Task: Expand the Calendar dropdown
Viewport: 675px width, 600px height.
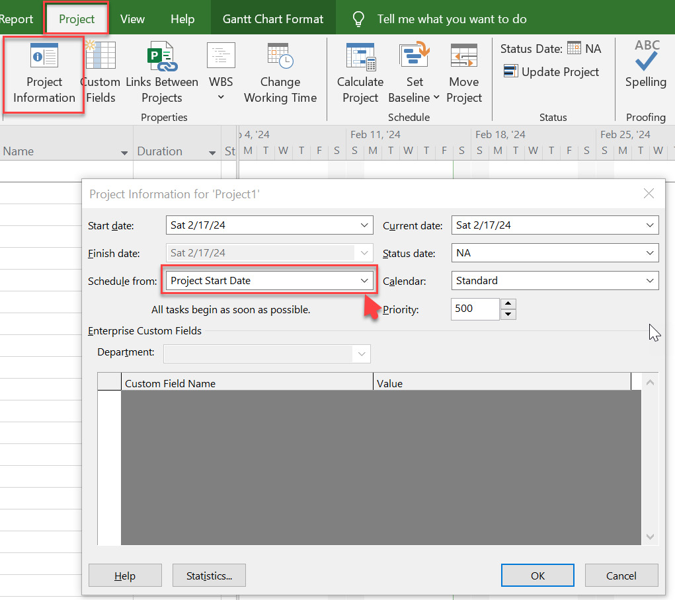Action: 650,281
